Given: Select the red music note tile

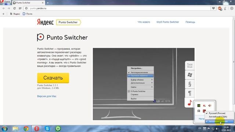Looking at the screenshot, I should pos(189,103).
